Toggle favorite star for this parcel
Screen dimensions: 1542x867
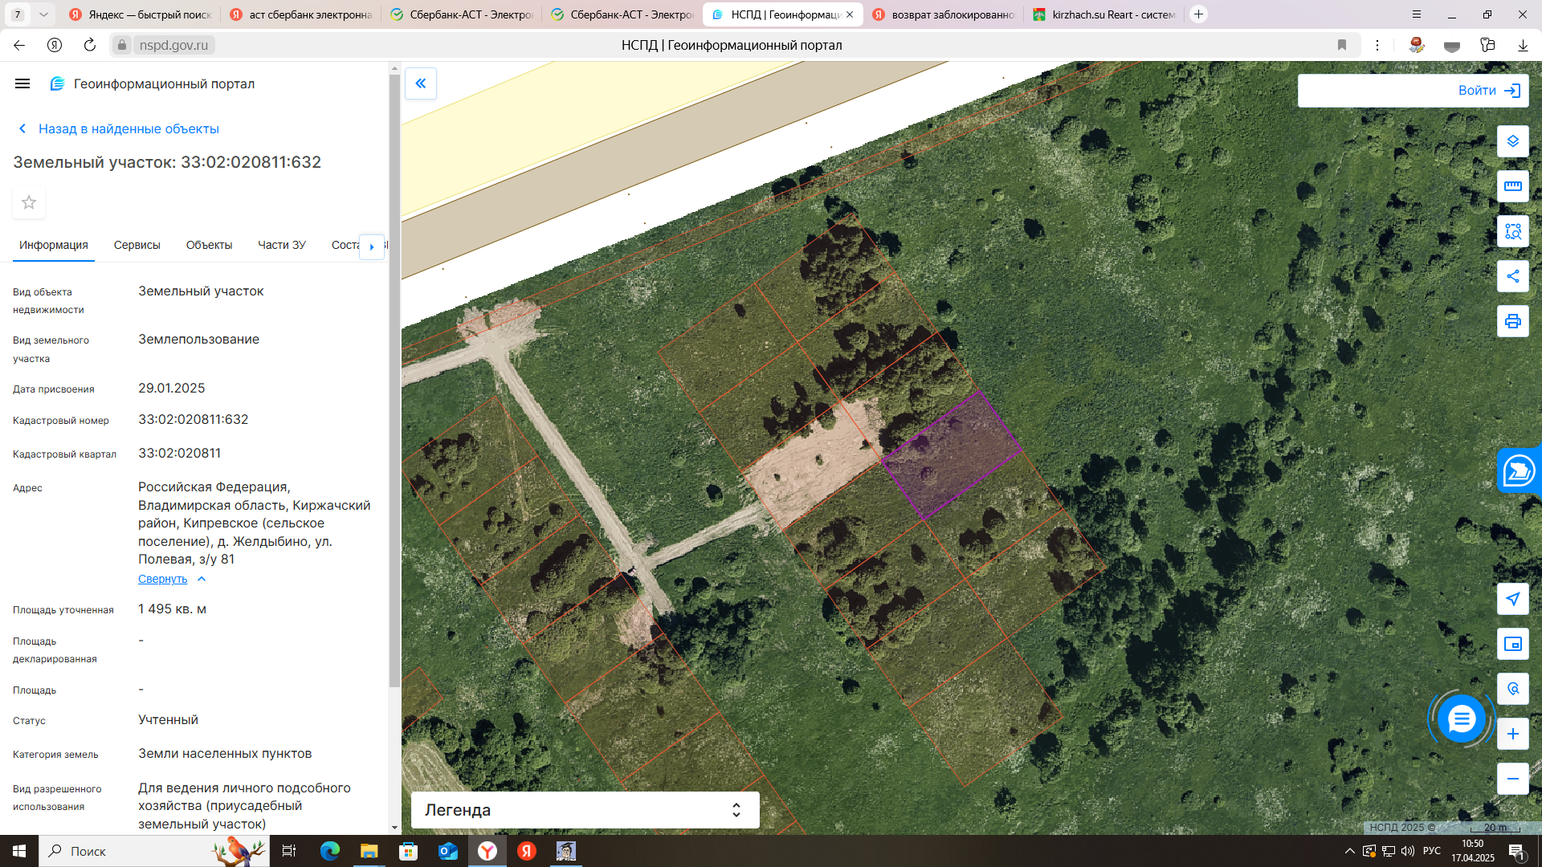pyautogui.click(x=29, y=202)
